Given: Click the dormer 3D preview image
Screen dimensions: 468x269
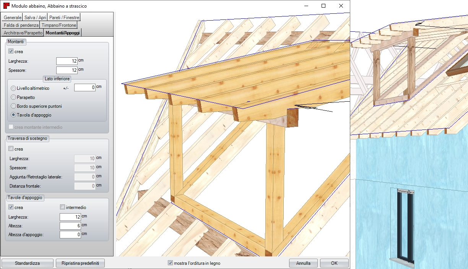Looking at the screenshot, I should [233, 134].
